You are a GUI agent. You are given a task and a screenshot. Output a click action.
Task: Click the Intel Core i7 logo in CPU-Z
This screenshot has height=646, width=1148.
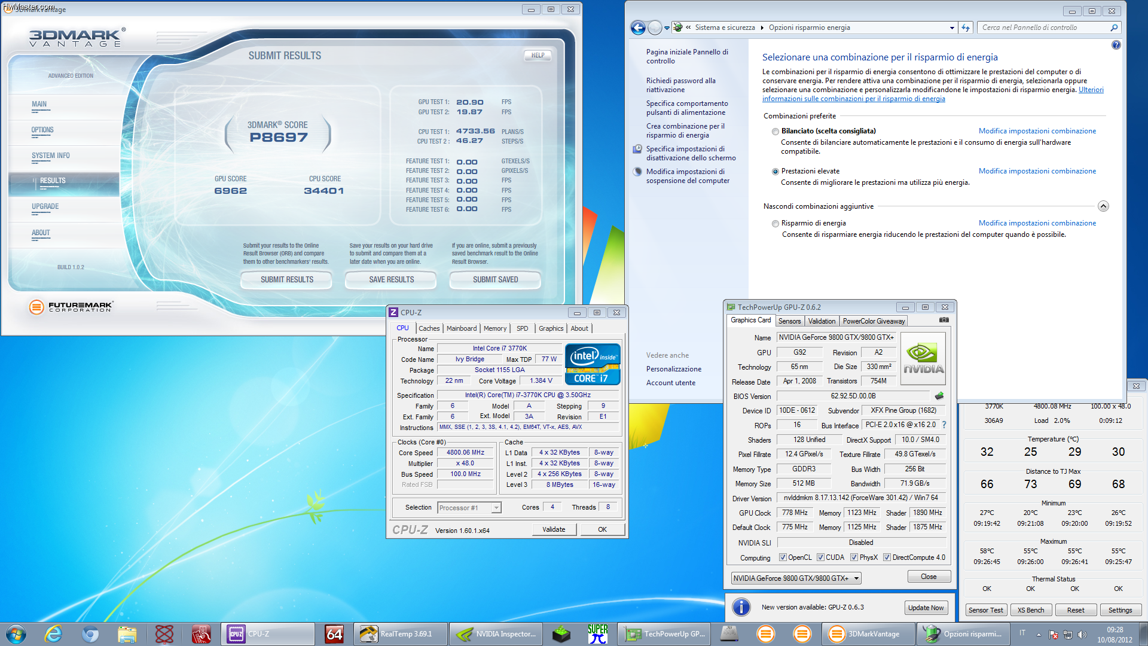click(x=592, y=364)
